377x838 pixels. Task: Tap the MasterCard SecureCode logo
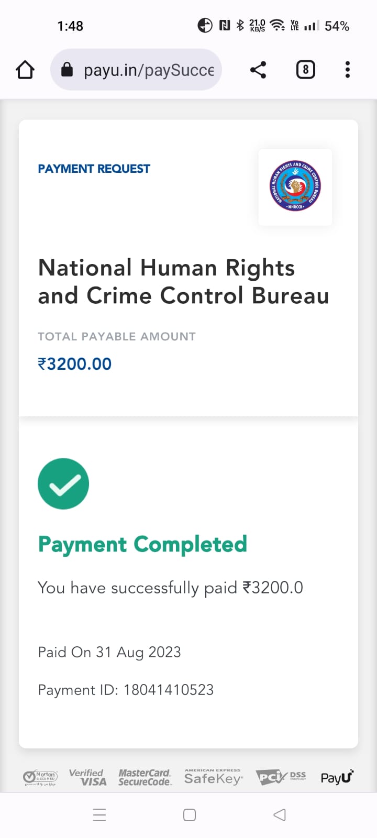click(145, 777)
